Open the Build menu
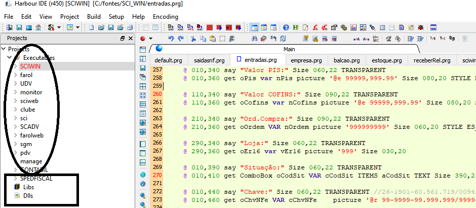Image resolution: width=476 pixels, height=208 pixels. pyautogui.click(x=94, y=16)
